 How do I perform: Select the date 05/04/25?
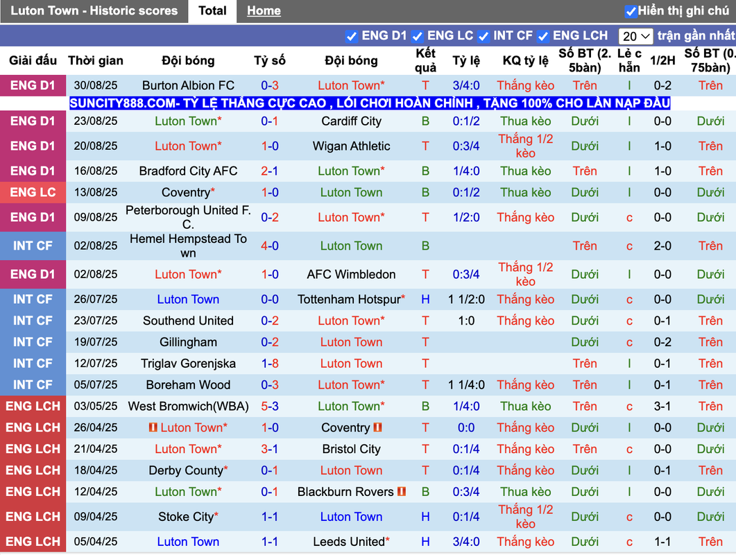(x=96, y=541)
